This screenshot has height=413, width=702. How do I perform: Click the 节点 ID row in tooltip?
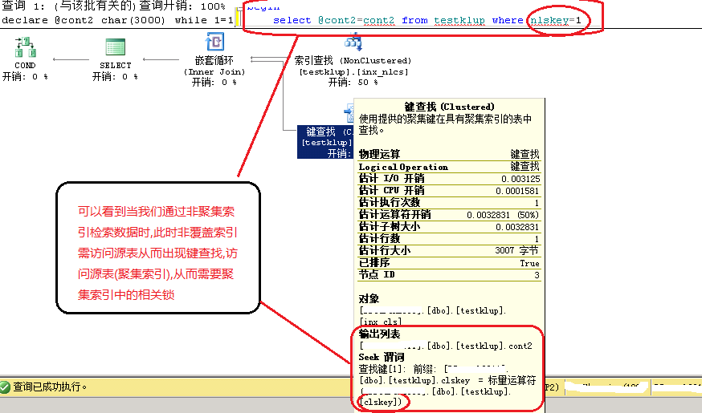click(x=448, y=274)
